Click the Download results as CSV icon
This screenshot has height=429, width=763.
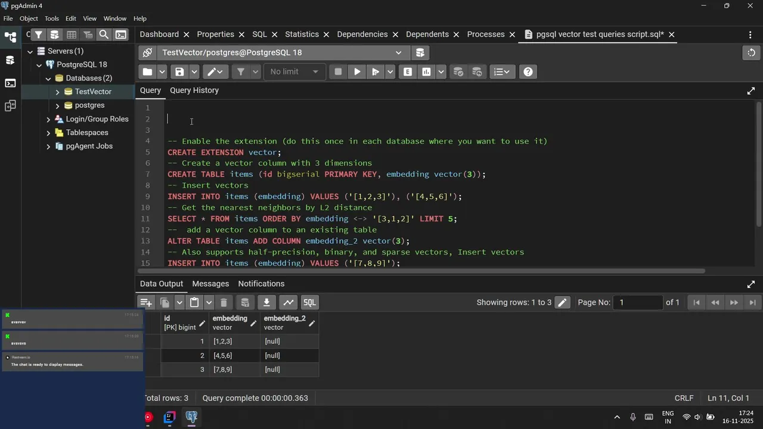coord(266,303)
